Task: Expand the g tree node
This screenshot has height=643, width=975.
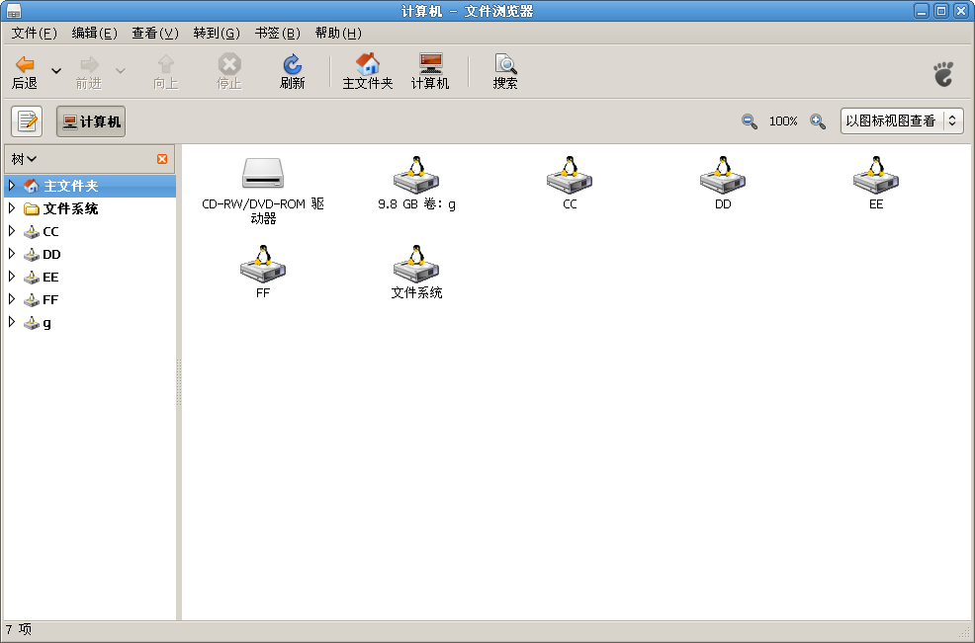Action: 11,322
